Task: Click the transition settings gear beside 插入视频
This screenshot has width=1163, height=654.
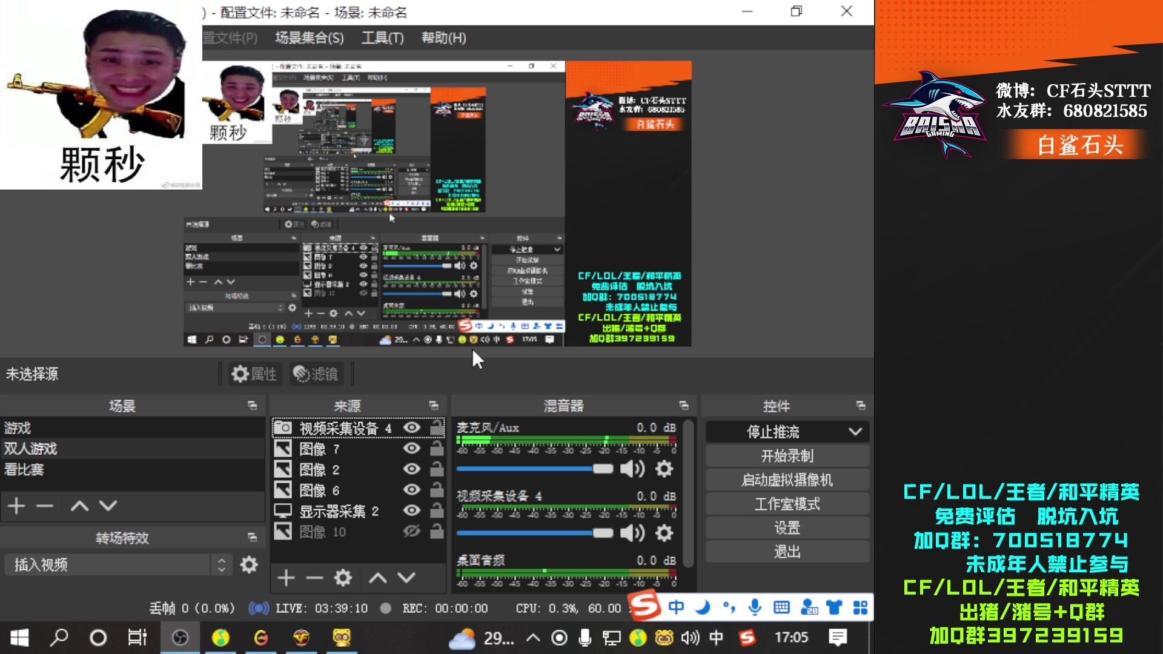Action: [x=248, y=564]
